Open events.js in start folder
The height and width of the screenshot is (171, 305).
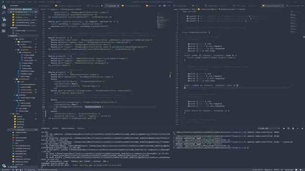20,119
